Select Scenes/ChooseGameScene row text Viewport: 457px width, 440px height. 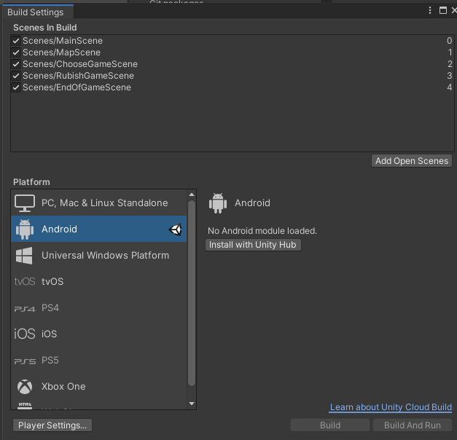pos(80,64)
